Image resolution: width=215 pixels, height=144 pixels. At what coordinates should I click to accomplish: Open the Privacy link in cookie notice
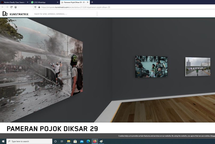pos(212,136)
